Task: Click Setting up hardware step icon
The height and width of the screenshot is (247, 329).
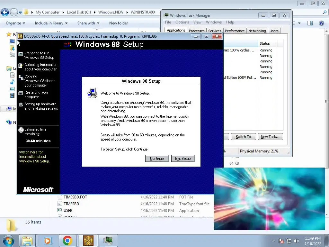Action: (21, 105)
